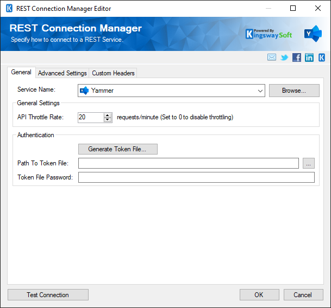Decrease API Throttle Rate with down arrow
This screenshot has height=308, width=331.
point(108,120)
